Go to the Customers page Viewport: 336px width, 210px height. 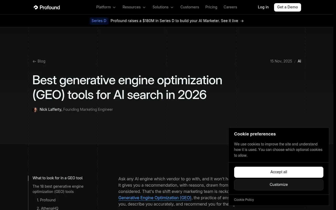tap(190, 7)
